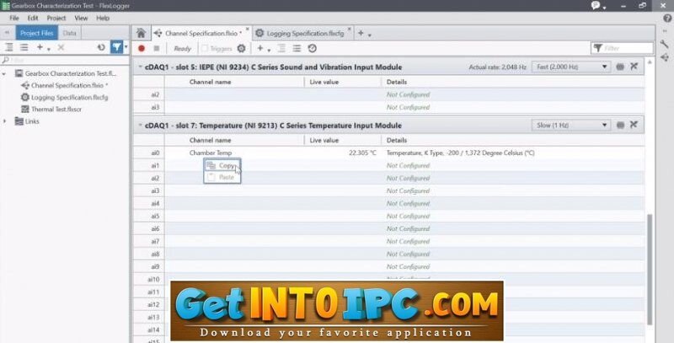Choose Paste from the context menu
Image resolution: width=674 pixels, height=343 pixels.
tap(222, 177)
